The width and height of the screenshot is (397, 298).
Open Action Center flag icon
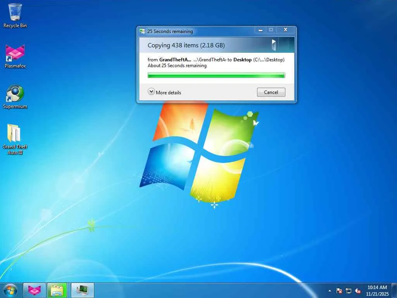tap(339, 291)
